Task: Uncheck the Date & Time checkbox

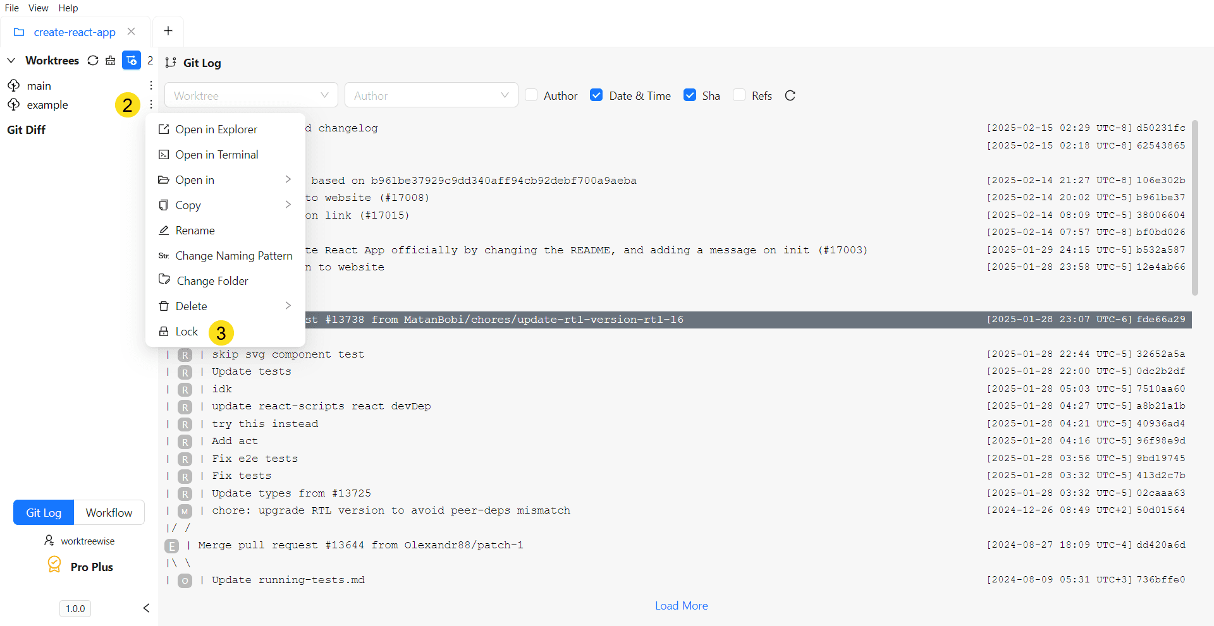Action: [x=596, y=95]
